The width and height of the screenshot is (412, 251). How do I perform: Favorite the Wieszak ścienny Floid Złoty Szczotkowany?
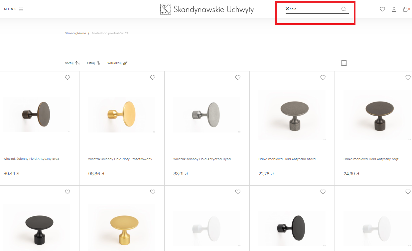pos(153,78)
